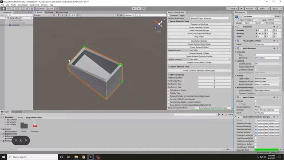Select the Scale tool in toolbar
Image resolution: width=284 pixels, height=160 pixels.
pos(18,8)
